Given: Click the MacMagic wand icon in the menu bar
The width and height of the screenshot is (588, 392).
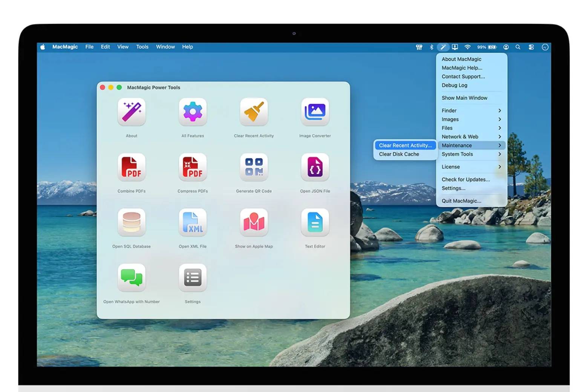Looking at the screenshot, I should [443, 47].
